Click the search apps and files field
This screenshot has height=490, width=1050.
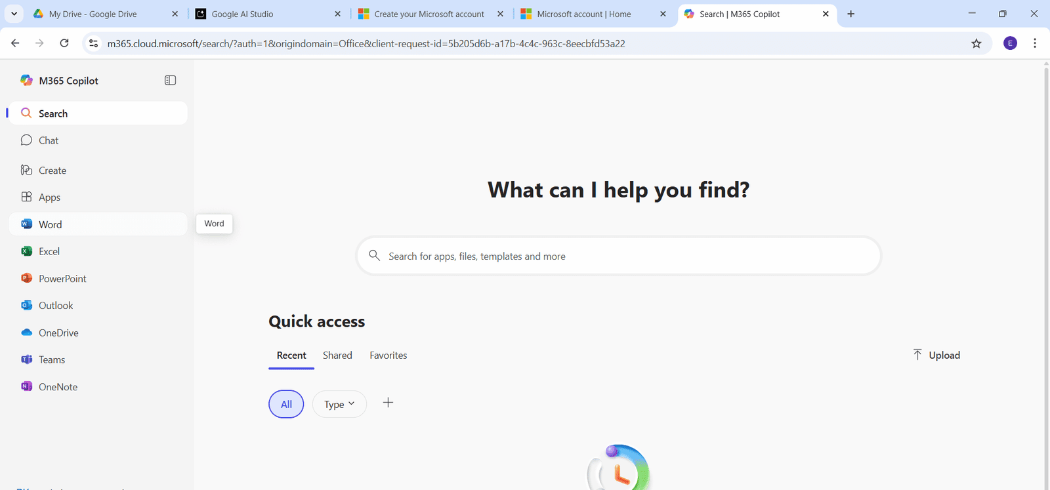(617, 256)
